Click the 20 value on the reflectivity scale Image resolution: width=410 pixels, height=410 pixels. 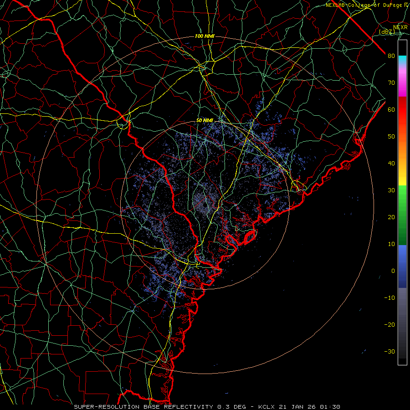(391, 217)
